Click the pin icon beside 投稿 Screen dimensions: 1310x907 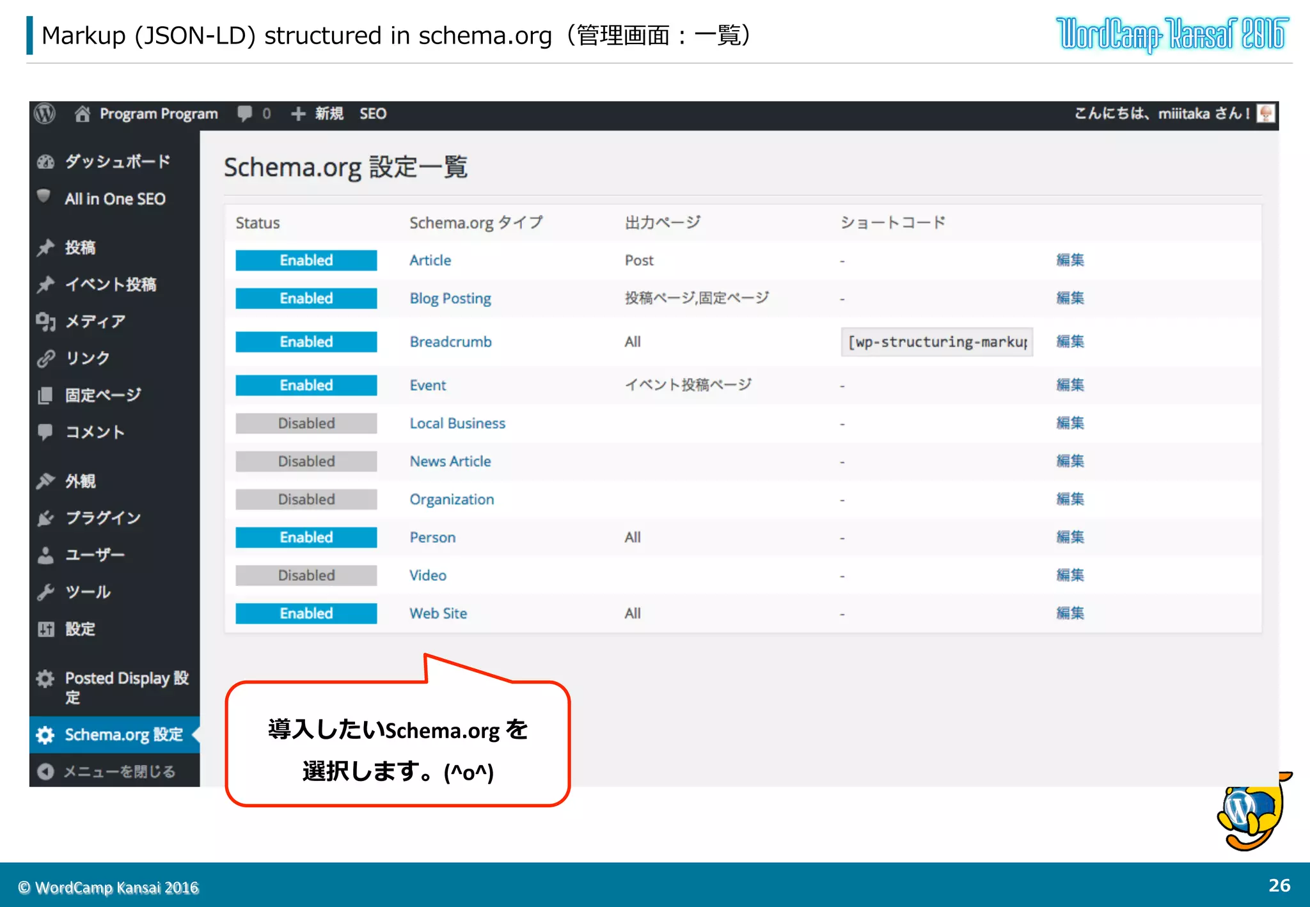click(x=45, y=248)
